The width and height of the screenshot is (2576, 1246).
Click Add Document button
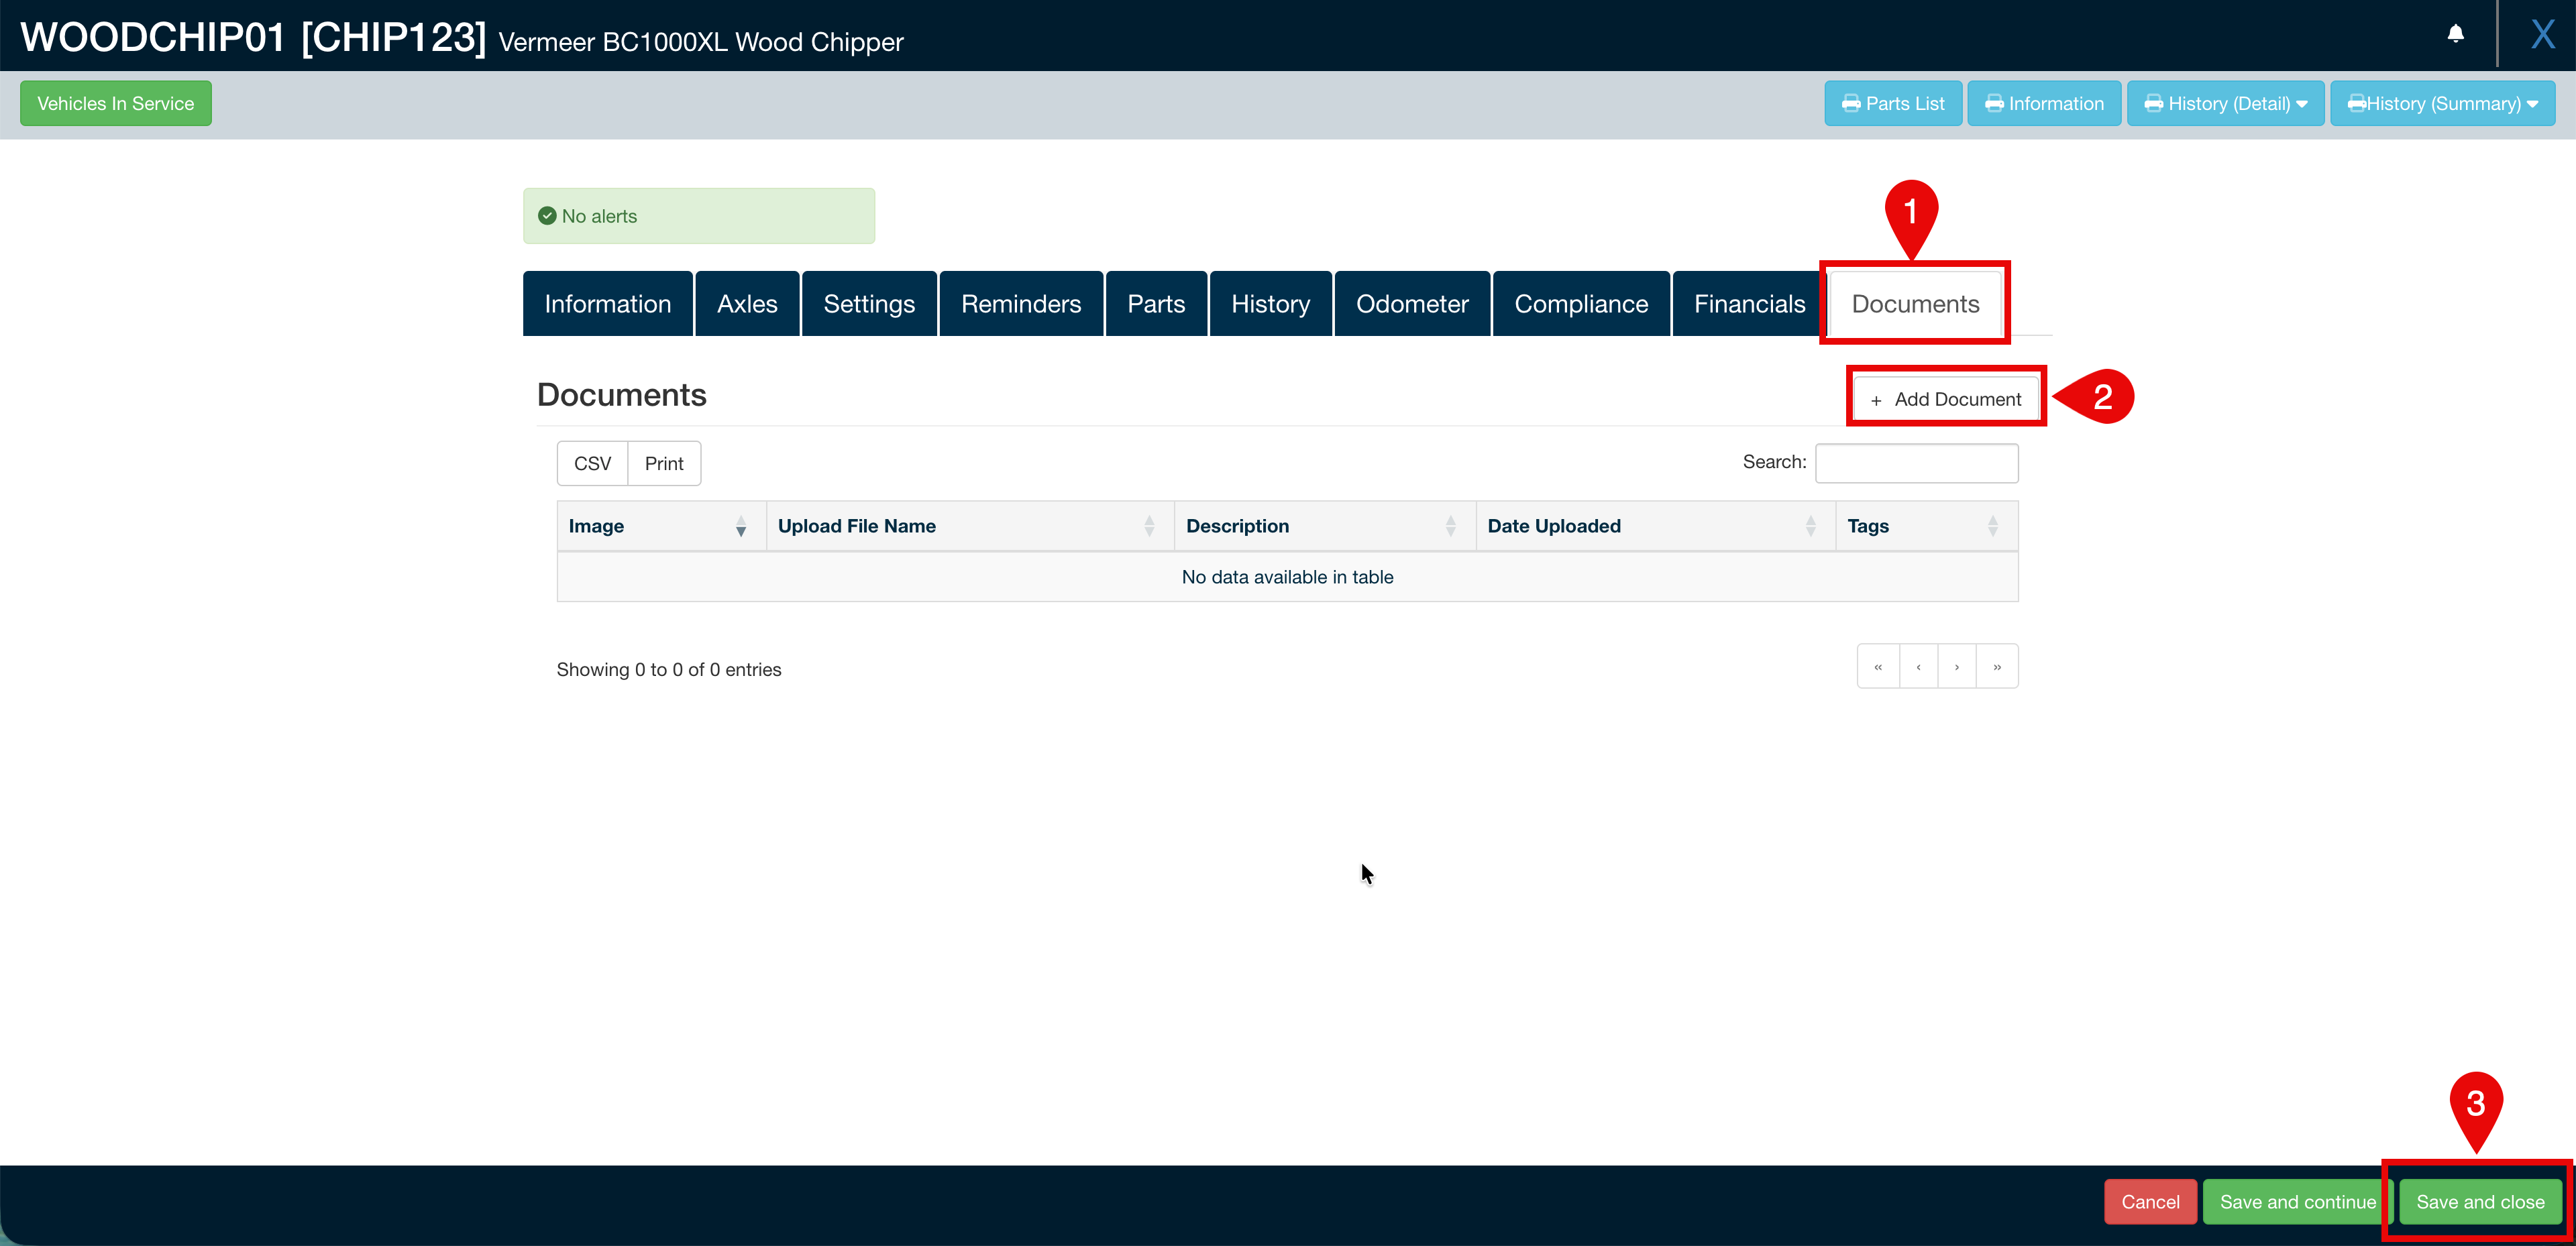point(1946,399)
